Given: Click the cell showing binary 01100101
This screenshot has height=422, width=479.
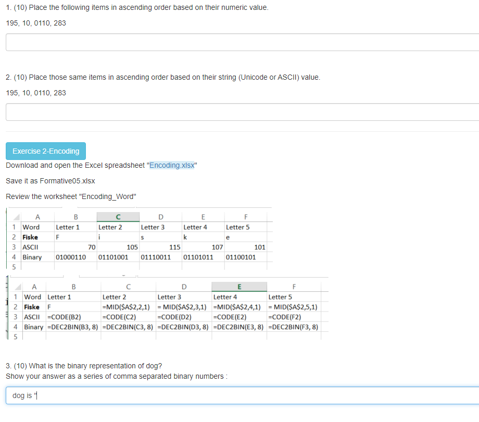Looking at the screenshot, I should point(245,257).
